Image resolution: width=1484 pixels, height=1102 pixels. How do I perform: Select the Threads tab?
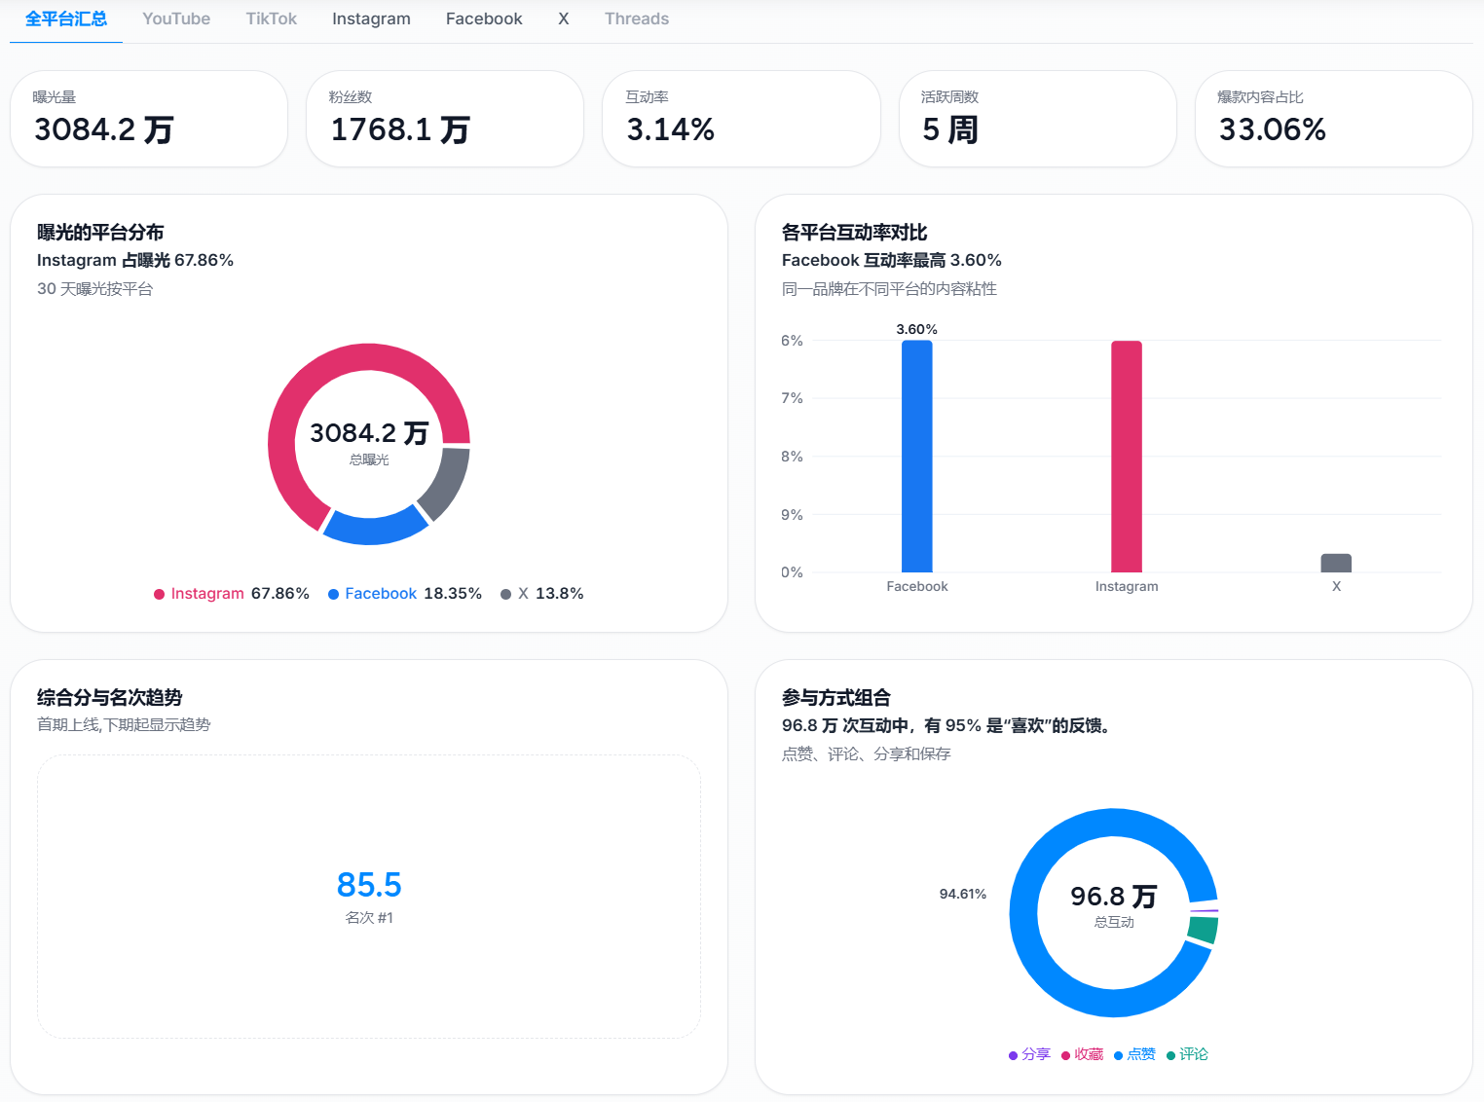click(x=637, y=19)
